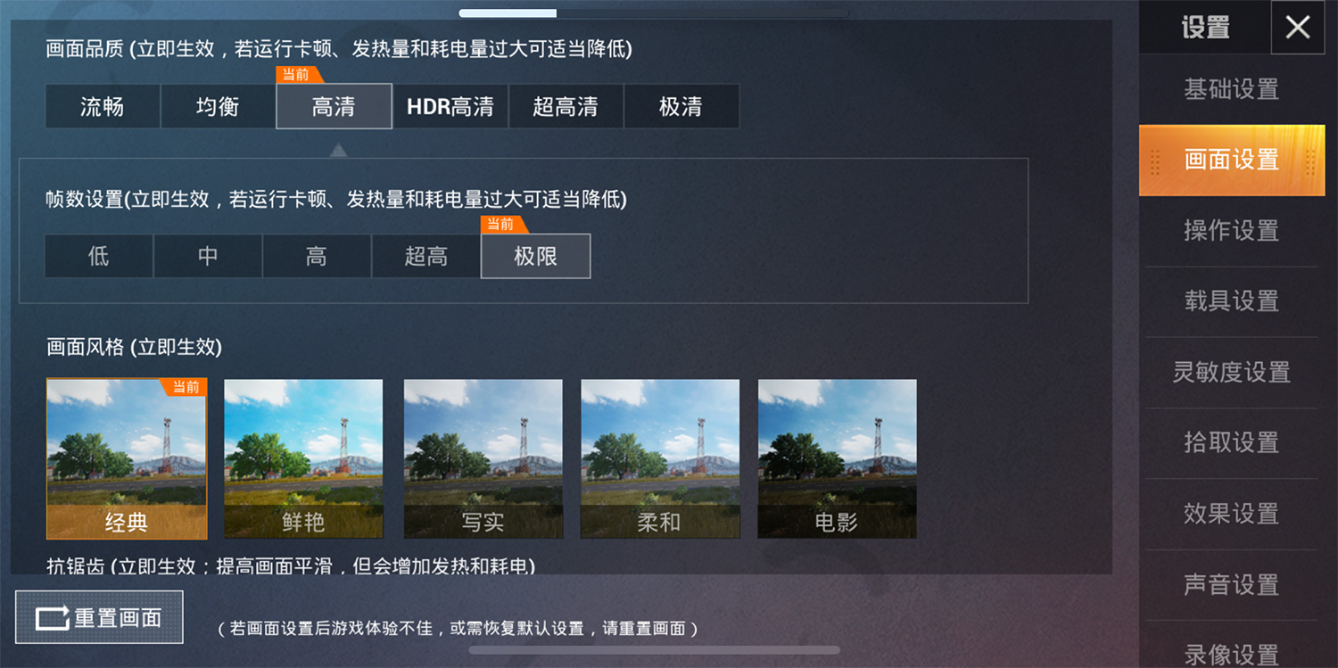Image resolution: width=1338 pixels, height=668 pixels.
Task: Select 流畅 graphics quality
Action: click(x=103, y=107)
